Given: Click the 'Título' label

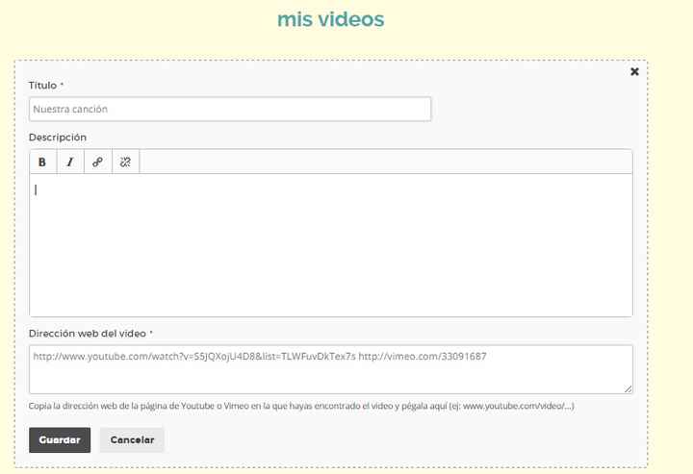Looking at the screenshot, I should [x=43, y=86].
